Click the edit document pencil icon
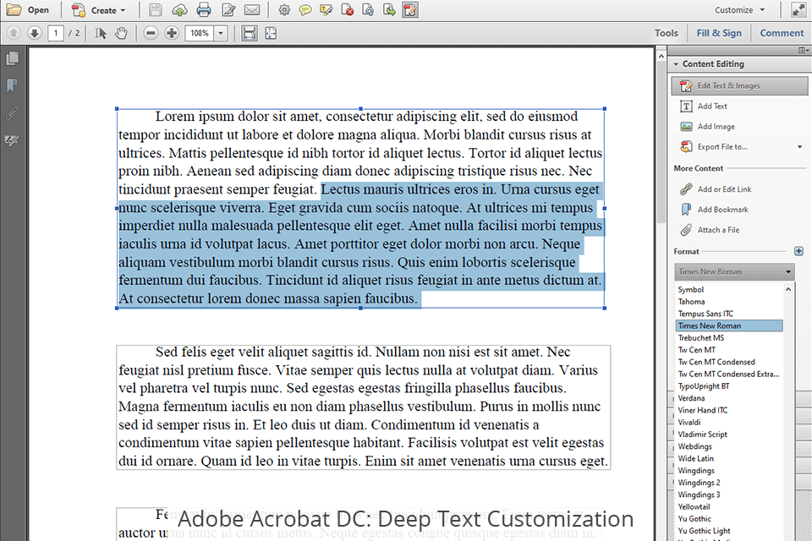Screen dimensions: 812x541 tap(228, 10)
